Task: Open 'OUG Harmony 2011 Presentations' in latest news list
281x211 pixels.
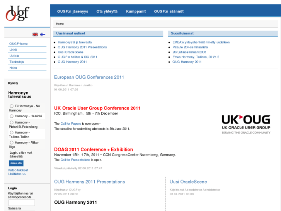Action: click(x=82, y=47)
